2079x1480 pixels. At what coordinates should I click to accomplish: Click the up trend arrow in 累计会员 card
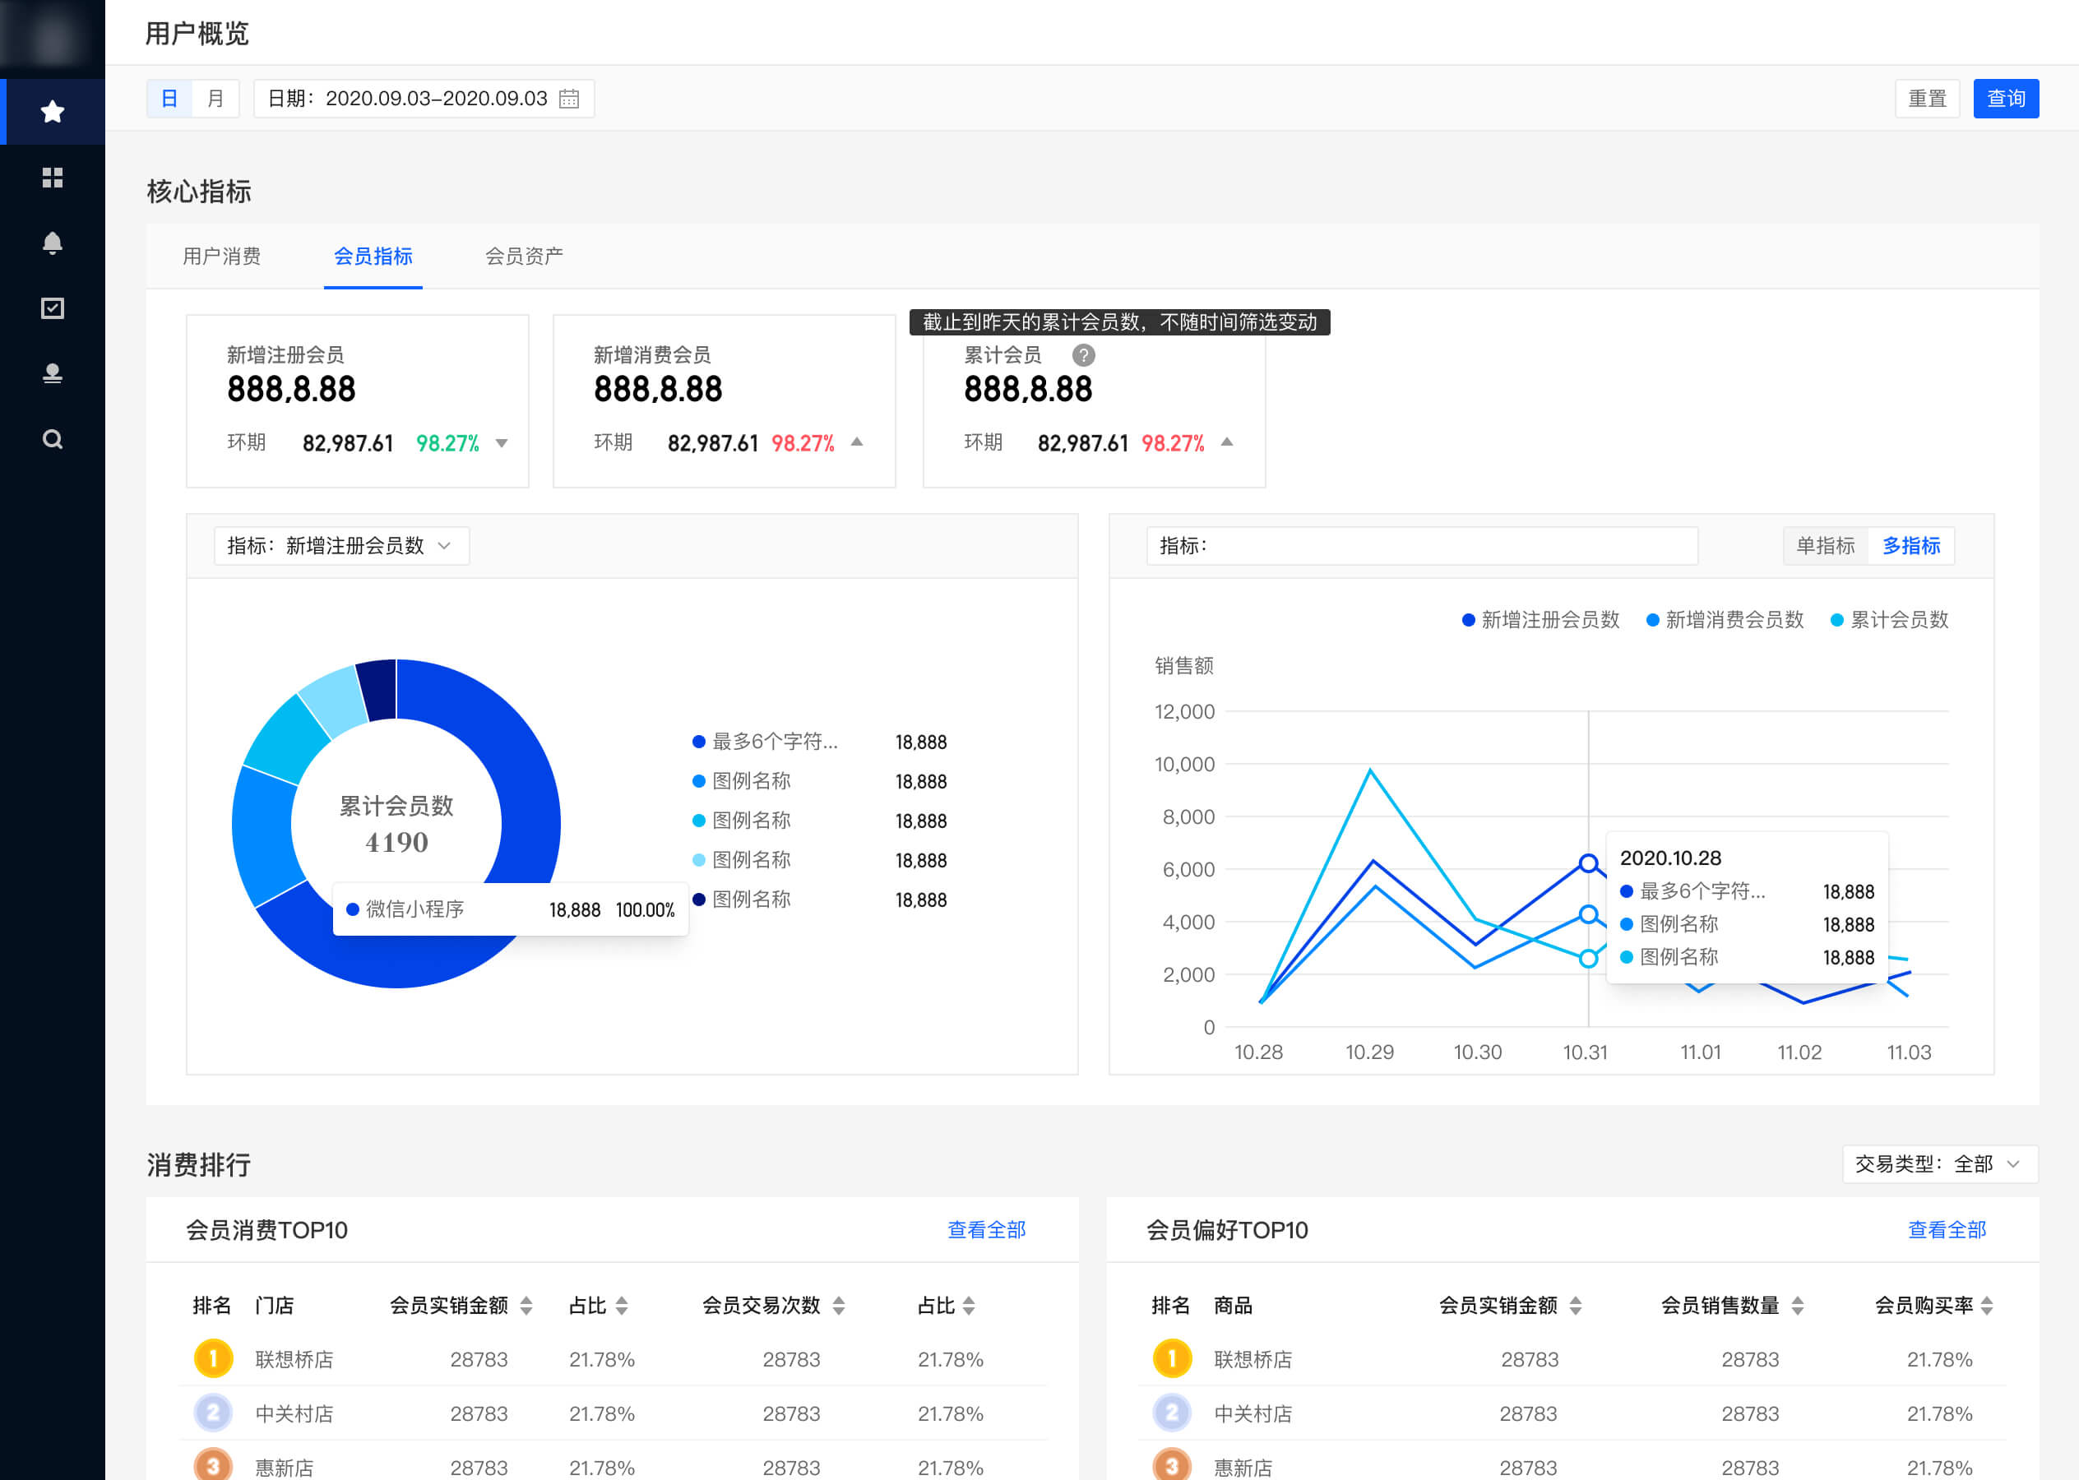(1227, 442)
